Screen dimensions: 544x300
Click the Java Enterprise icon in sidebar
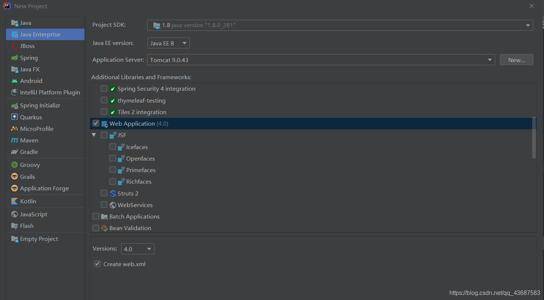pyautogui.click(x=15, y=35)
